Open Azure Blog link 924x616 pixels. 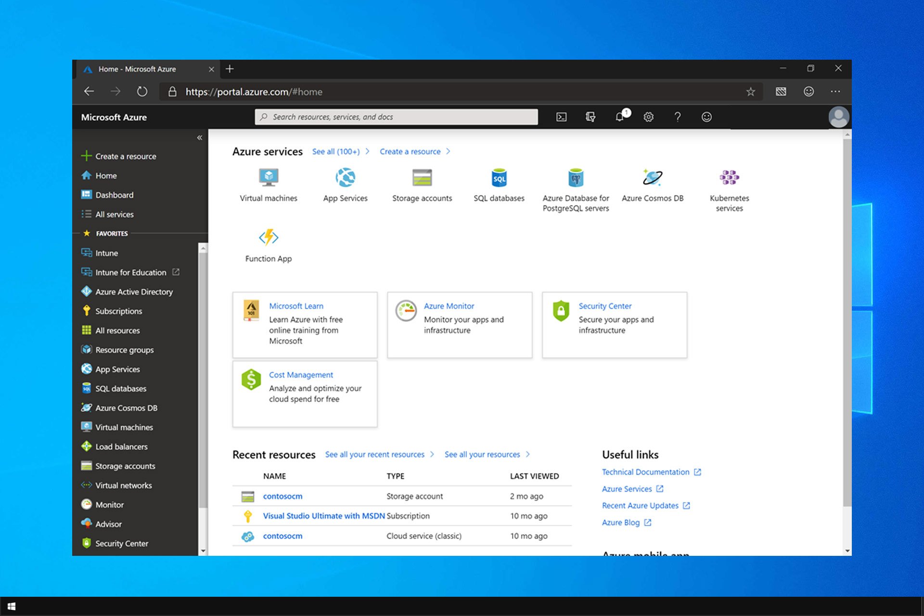pos(626,523)
